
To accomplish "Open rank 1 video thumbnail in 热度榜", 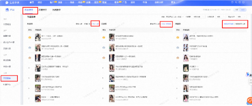I will pyautogui.click(x=38, y=37).
